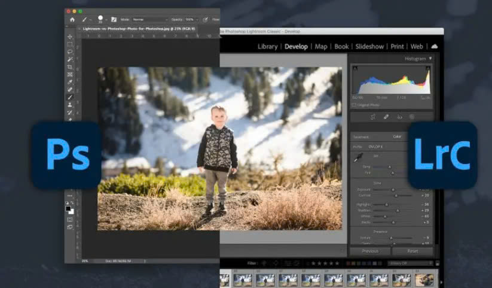Screen dimensions: 492x288
Task: Select the Crop Overlay tool in Lightroom
Action: (x=373, y=117)
